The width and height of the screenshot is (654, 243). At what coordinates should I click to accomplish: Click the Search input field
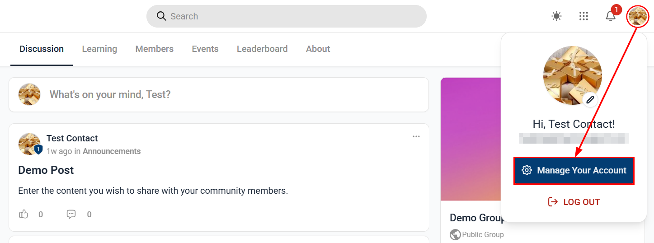[x=287, y=16]
